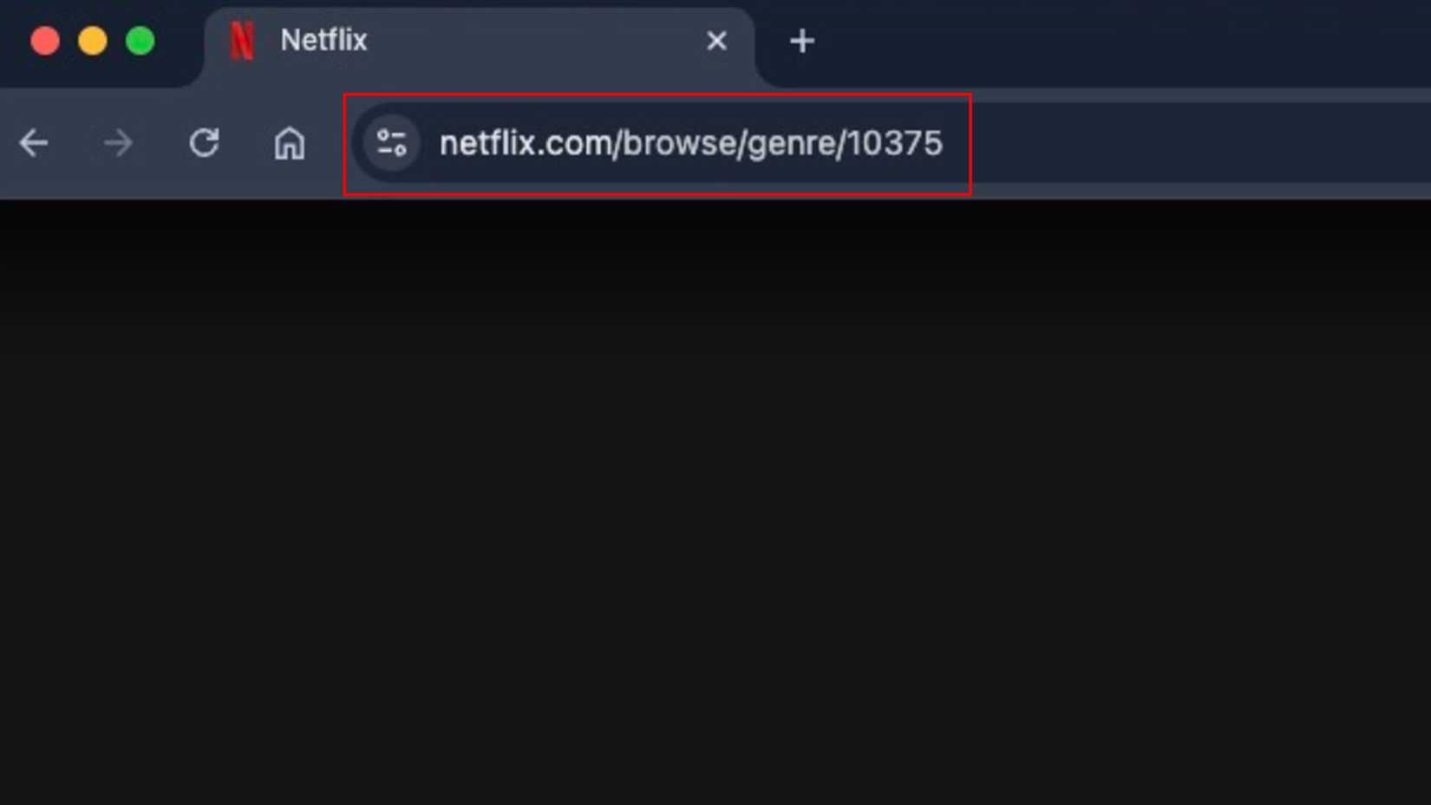Screen dimensions: 1431x805
Task: Open a new tab with the plus button
Action: tap(800, 40)
